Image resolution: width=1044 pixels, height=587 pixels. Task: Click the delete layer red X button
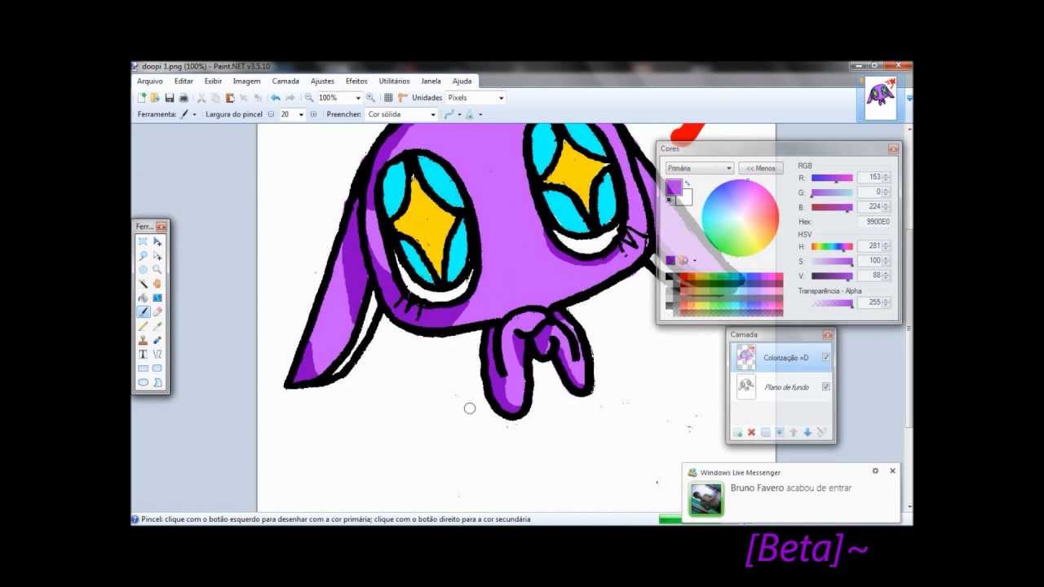[751, 432]
